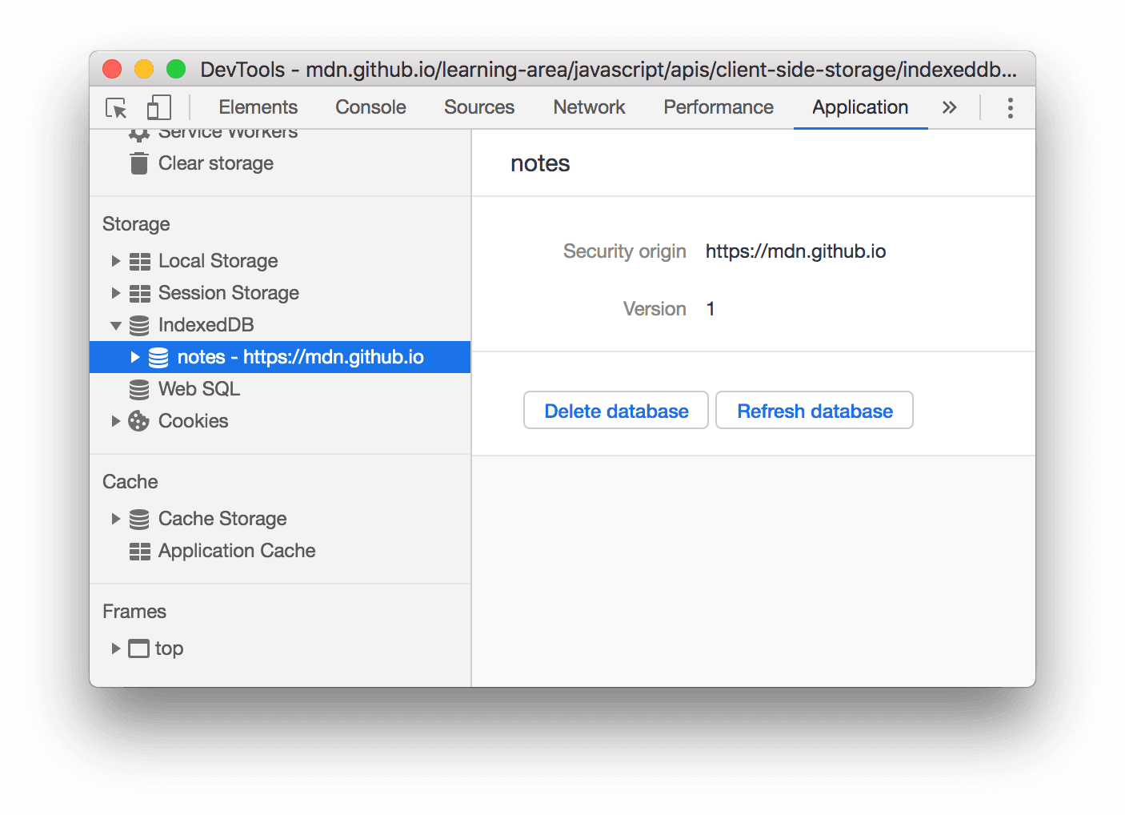
Task: Click the Cache Storage database icon
Action: coord(138,519)
